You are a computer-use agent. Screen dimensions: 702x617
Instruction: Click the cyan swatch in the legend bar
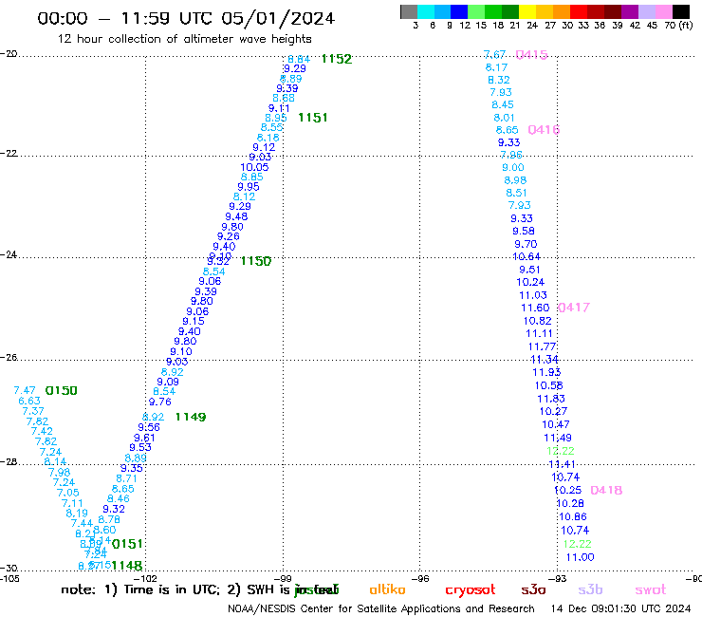coord(425,11)
